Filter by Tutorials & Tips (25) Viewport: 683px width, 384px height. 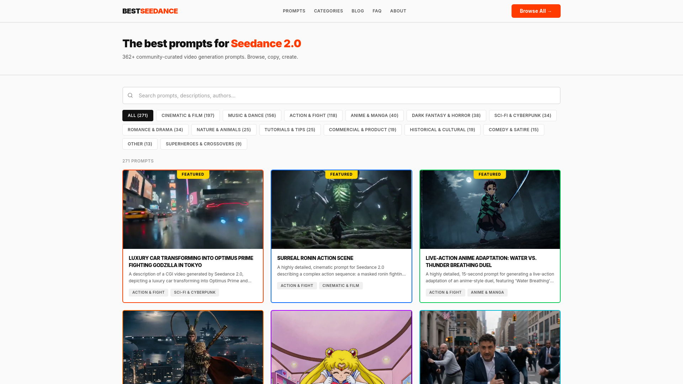tap(290, 130)
